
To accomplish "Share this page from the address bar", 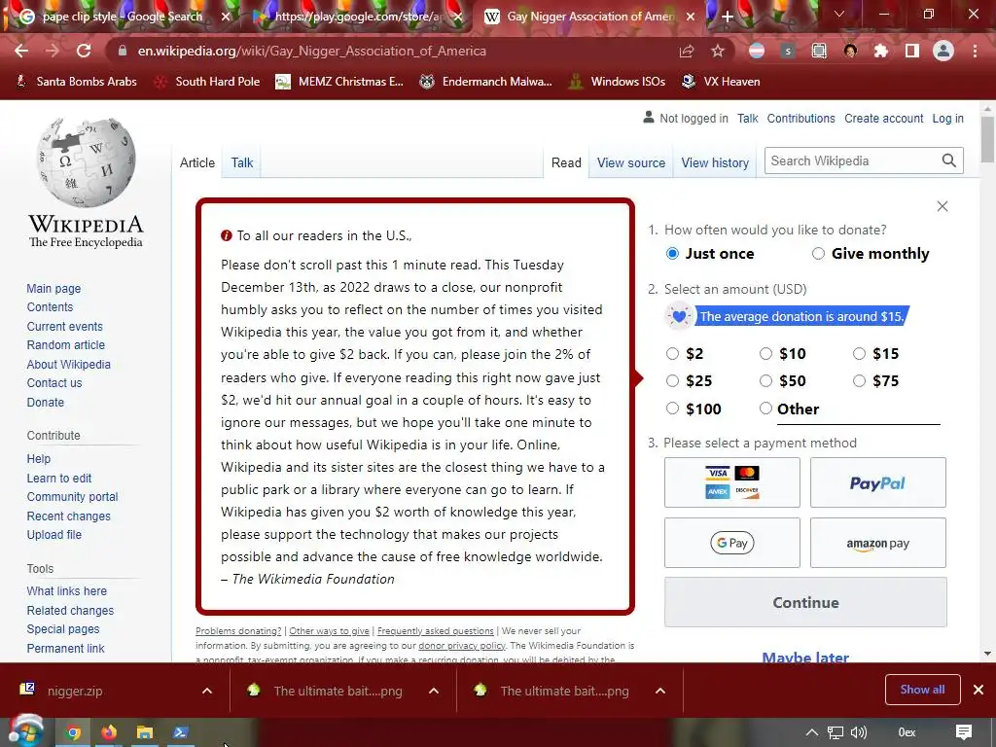I will 686,51.
